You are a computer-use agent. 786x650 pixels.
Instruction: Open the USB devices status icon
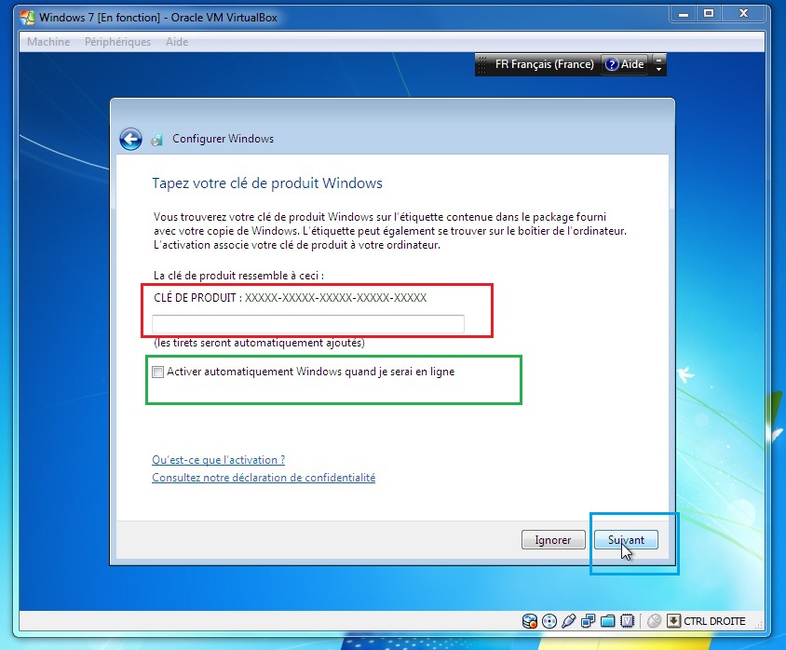(x=569, y=621)
